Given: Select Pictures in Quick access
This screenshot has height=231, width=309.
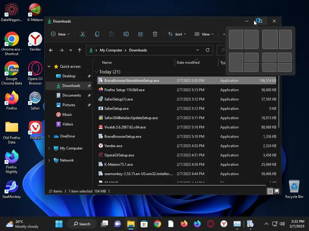Looking at the screenshot, I should click(68, 105).
